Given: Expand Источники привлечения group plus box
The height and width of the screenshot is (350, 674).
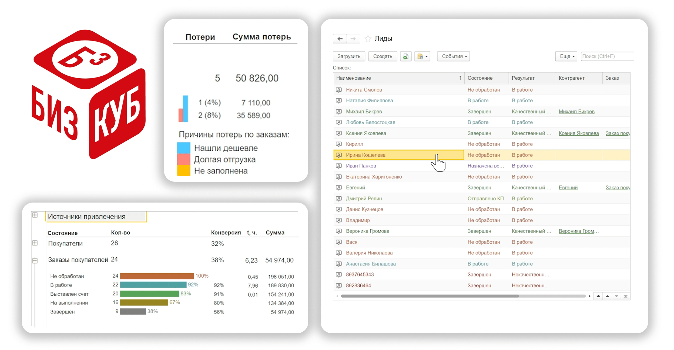Looking at the screenshot, I should (x=35, y=215).
